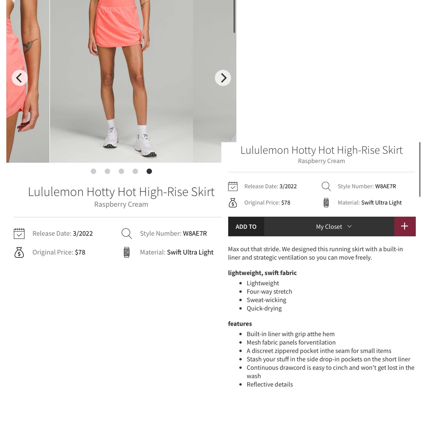Select the second carousel dot
Image resolution: width=422 pixels, height=422 pixels.
[107, 171]
